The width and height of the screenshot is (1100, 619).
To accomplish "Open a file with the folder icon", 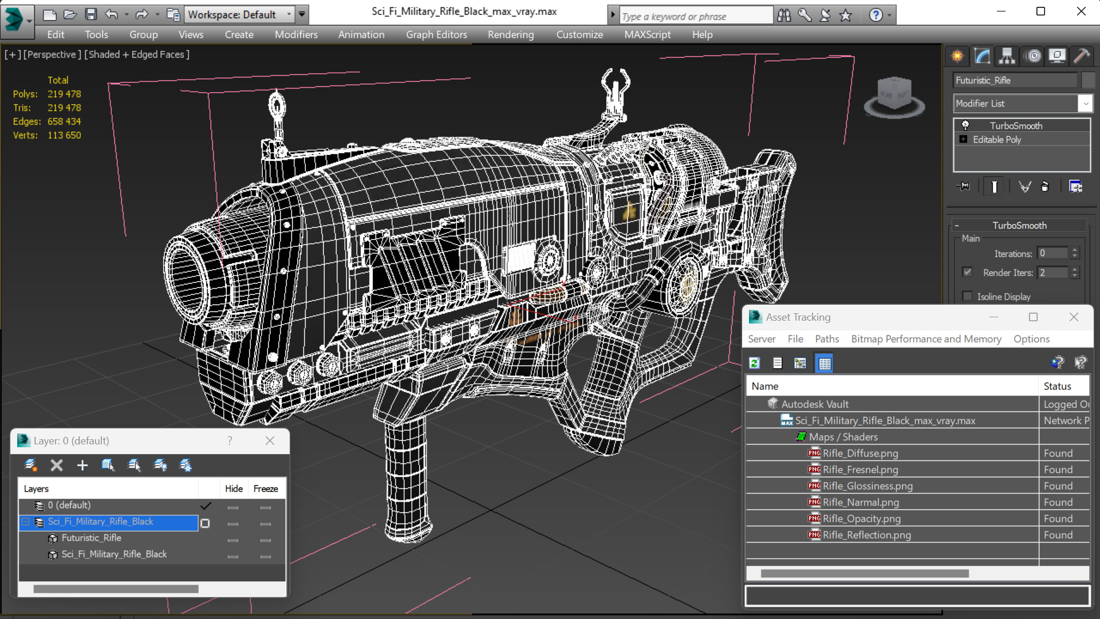I will (70, 14).
